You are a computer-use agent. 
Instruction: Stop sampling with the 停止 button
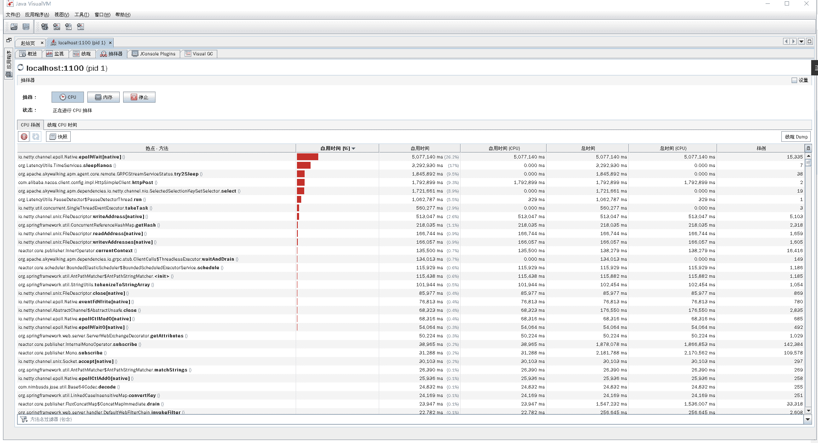pyautogui.click(x=139, y=97)
